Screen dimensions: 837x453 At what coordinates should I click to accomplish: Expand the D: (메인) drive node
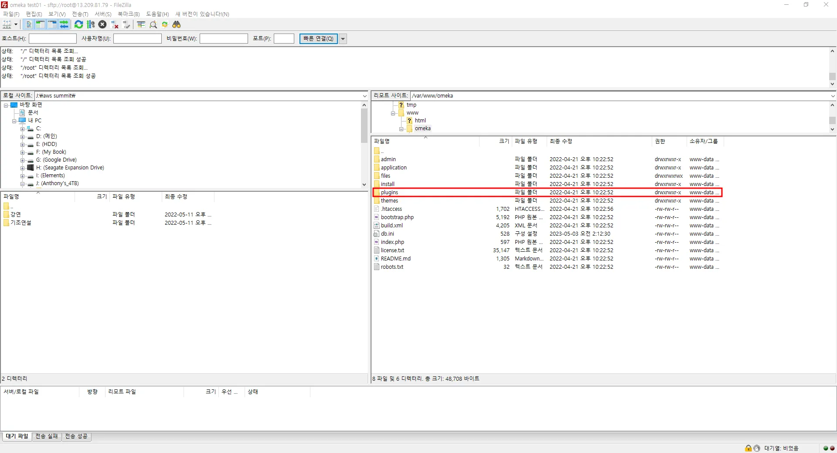tap(23, 136)
